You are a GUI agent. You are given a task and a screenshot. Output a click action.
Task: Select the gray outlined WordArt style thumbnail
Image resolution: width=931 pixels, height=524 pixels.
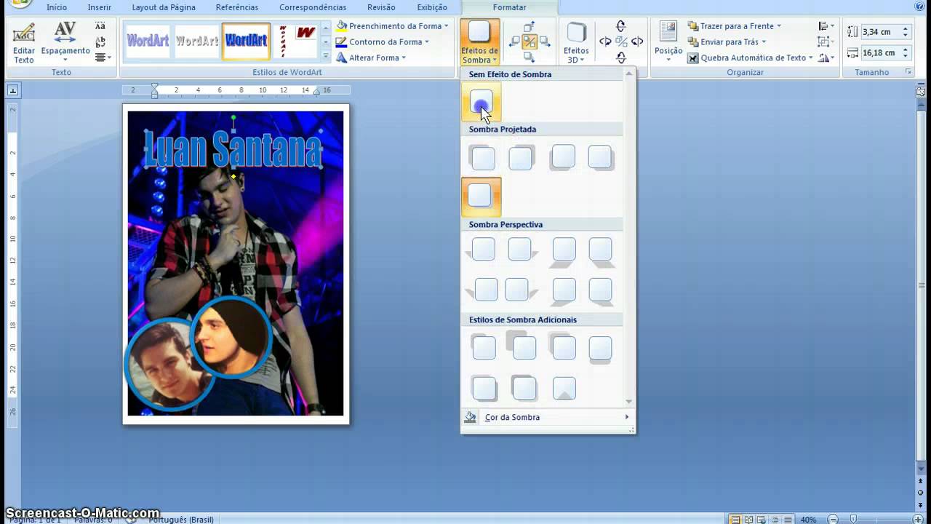197,41
